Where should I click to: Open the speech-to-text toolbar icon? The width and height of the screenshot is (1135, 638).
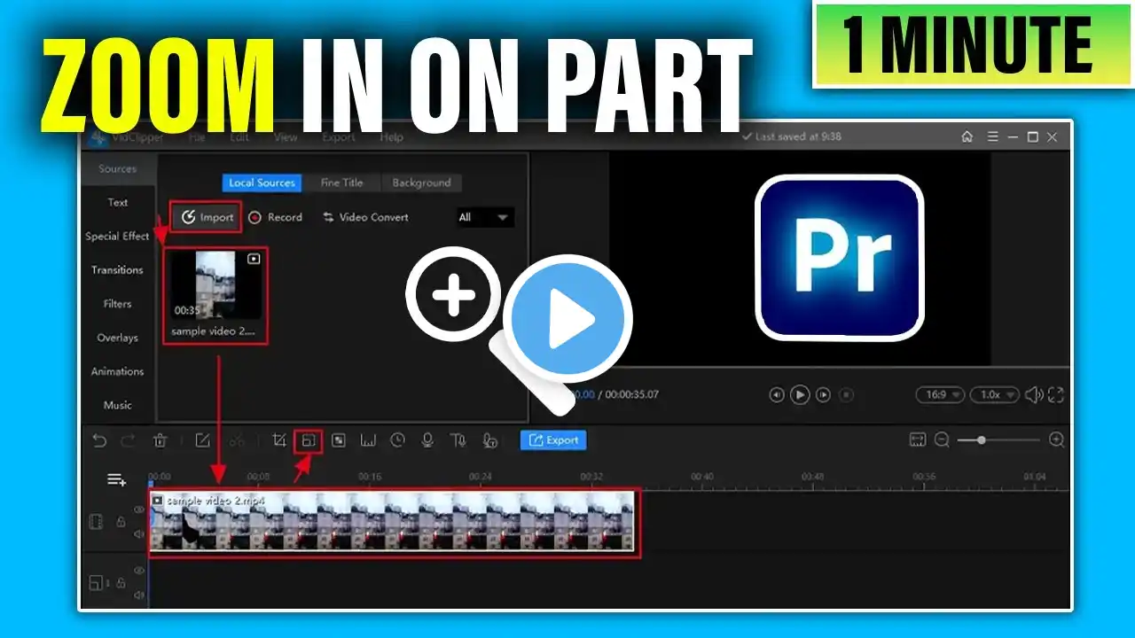click(489, 440)
